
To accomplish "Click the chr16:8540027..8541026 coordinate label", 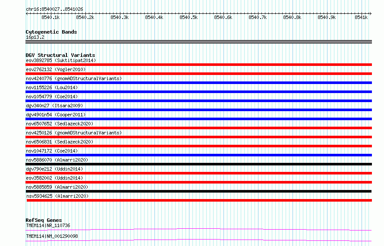I will 54,9.
